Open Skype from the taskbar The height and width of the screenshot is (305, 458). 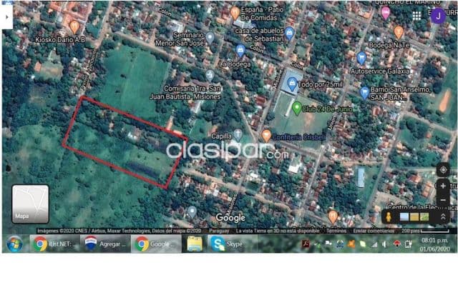click(x=232, y=244)
